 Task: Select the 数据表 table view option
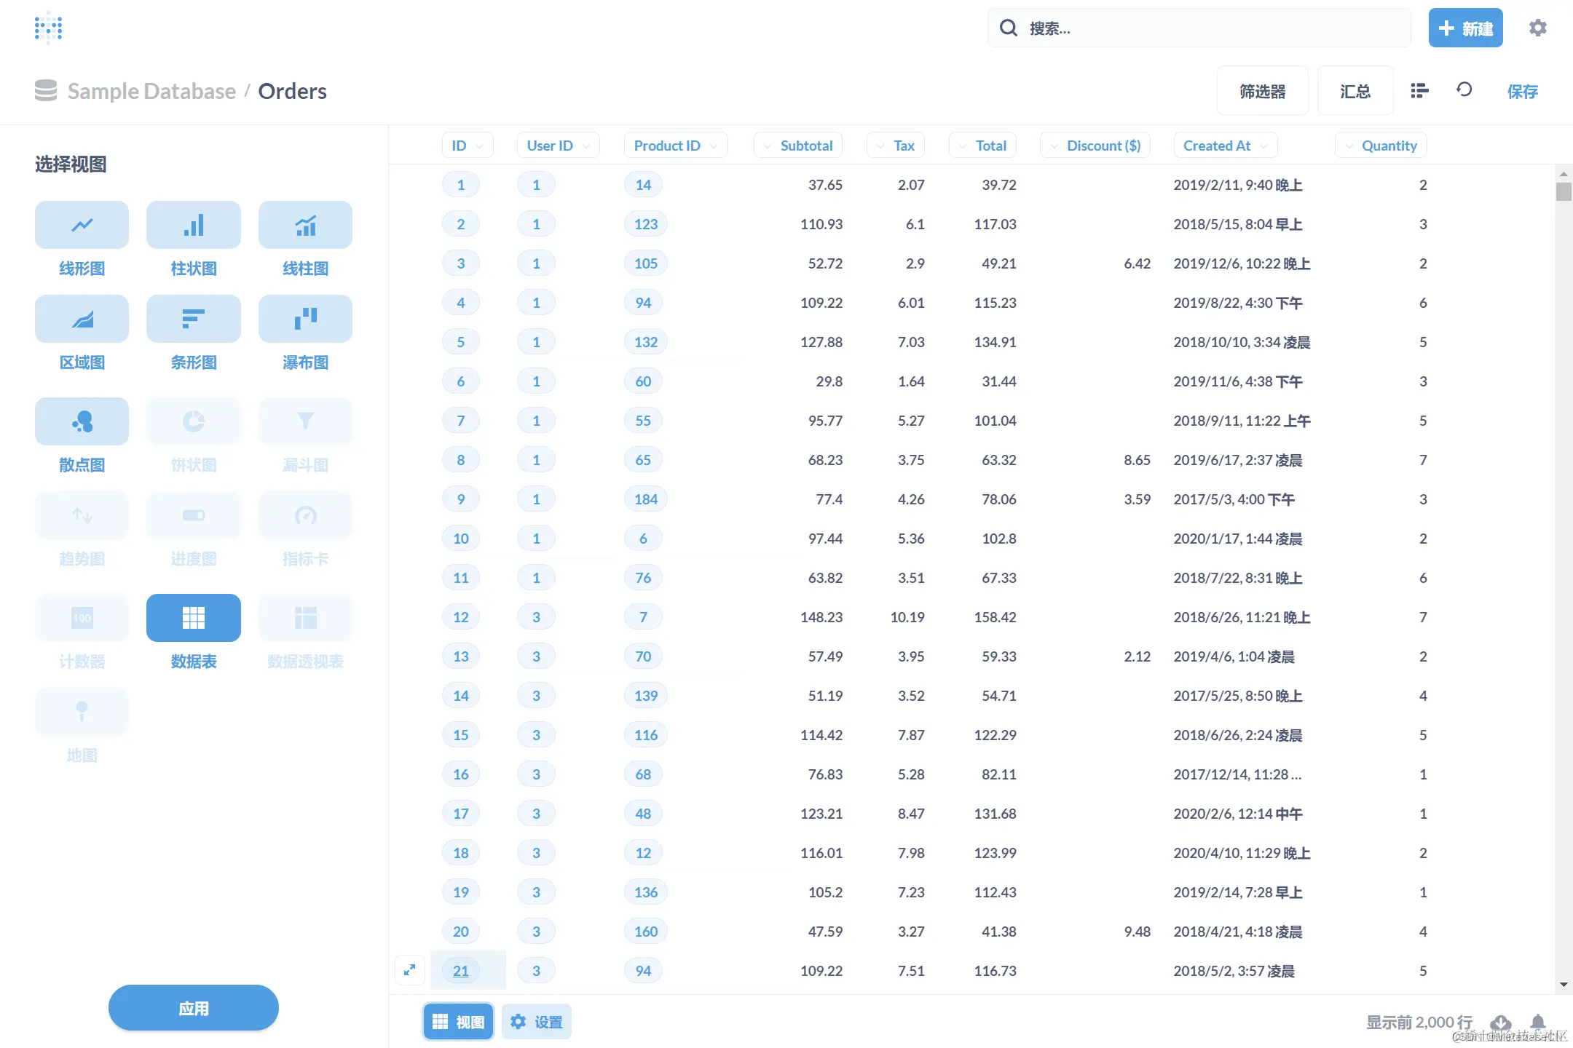[x=193, y=618]
